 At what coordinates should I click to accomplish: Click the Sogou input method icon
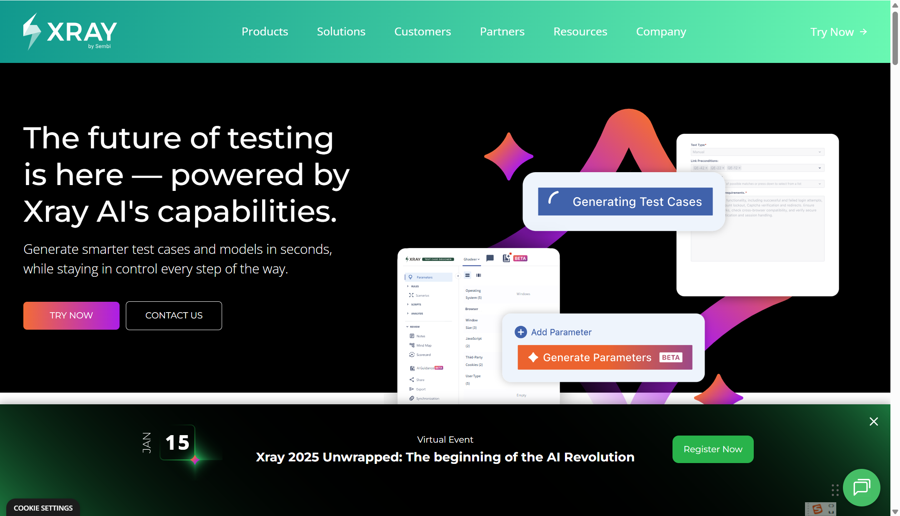[817, 508]
